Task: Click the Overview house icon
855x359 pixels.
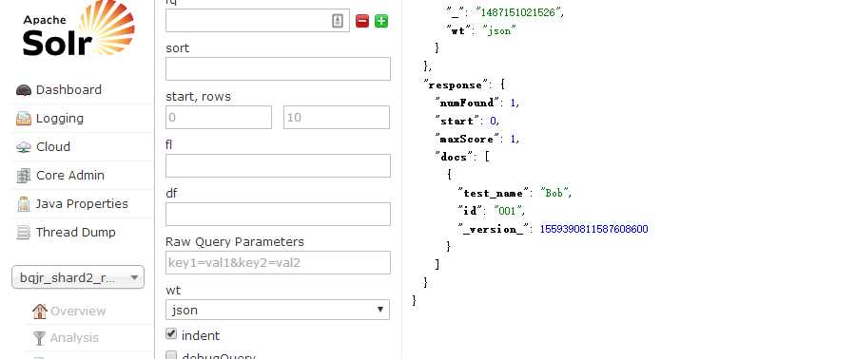Action: pyautogui.click(x=39, y=312)
